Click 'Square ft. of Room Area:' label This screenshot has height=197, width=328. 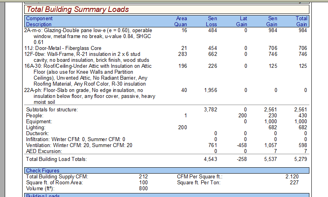pos(55,183)
